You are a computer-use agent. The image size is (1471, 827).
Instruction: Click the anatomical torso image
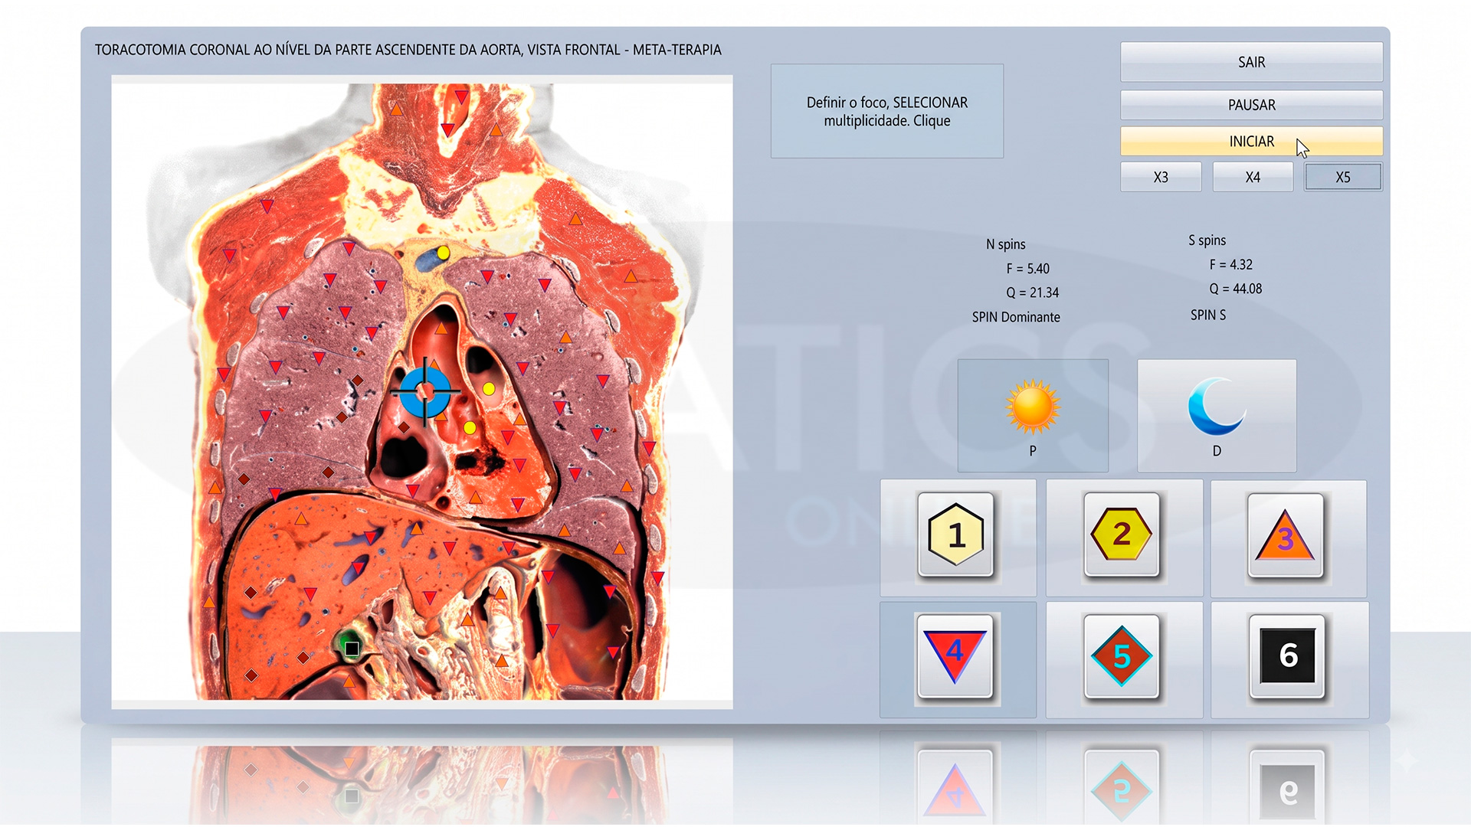pyautogui.click(x=422, y=391)
